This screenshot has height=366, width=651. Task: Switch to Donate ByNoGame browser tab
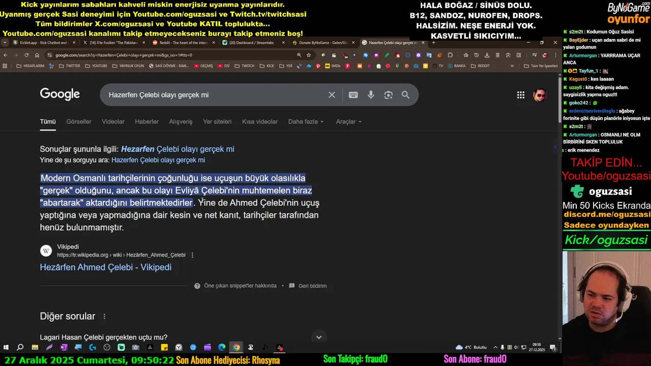pyautogui.click(x=323, y=43)
